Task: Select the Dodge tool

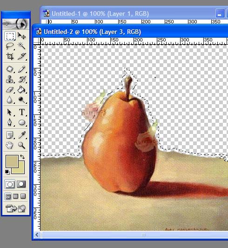Action: [x=22, y=100]
